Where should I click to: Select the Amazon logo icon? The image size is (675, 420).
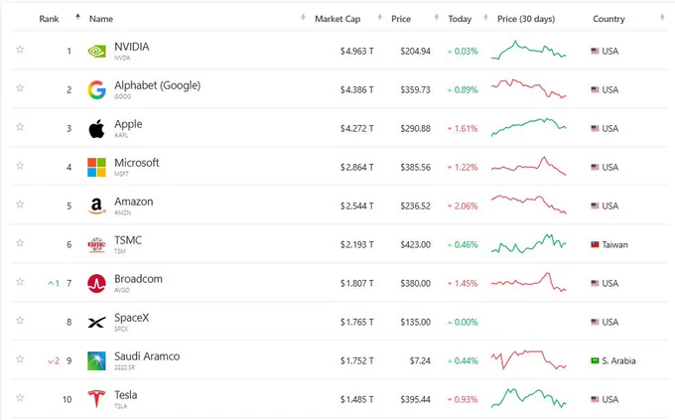point(96,206)
